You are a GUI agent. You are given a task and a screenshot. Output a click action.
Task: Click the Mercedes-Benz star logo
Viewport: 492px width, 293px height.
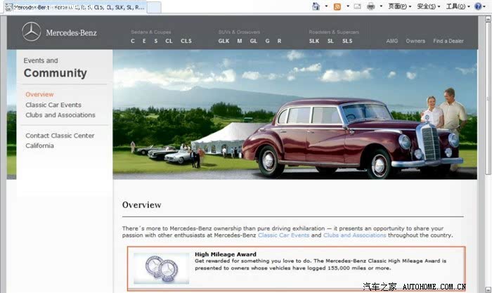point(32,32)
